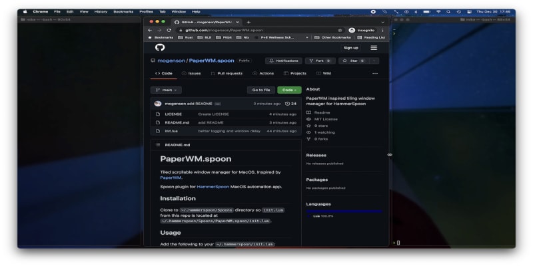Click the GitHub Octocat logo
Image resolution: width=533 pixels, height=266 pixels.
coord(160,48)
